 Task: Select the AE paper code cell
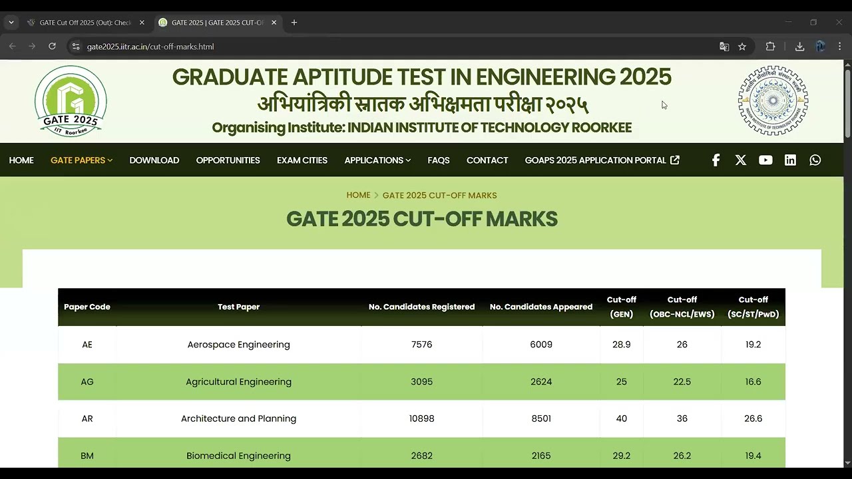pos(87,345)
